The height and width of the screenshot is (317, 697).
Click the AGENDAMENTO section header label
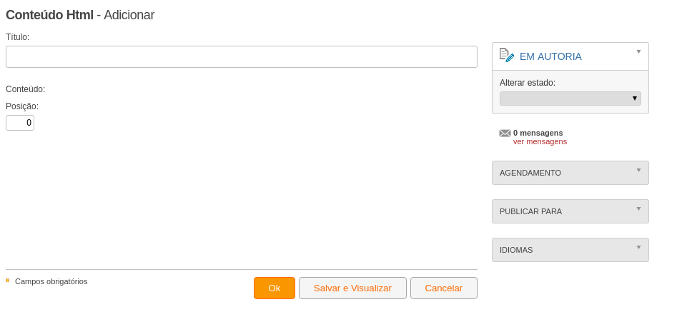click(530, 173)
